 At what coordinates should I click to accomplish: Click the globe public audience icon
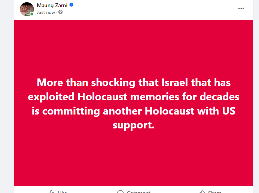pos(61,12)
